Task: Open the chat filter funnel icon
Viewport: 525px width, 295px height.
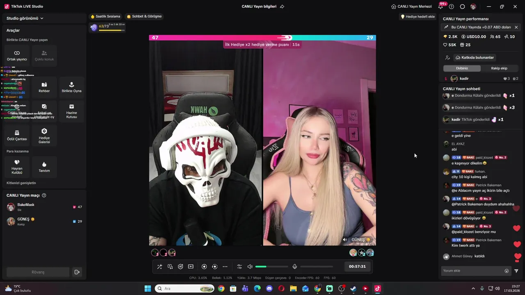Action: (x=516, y=271)
